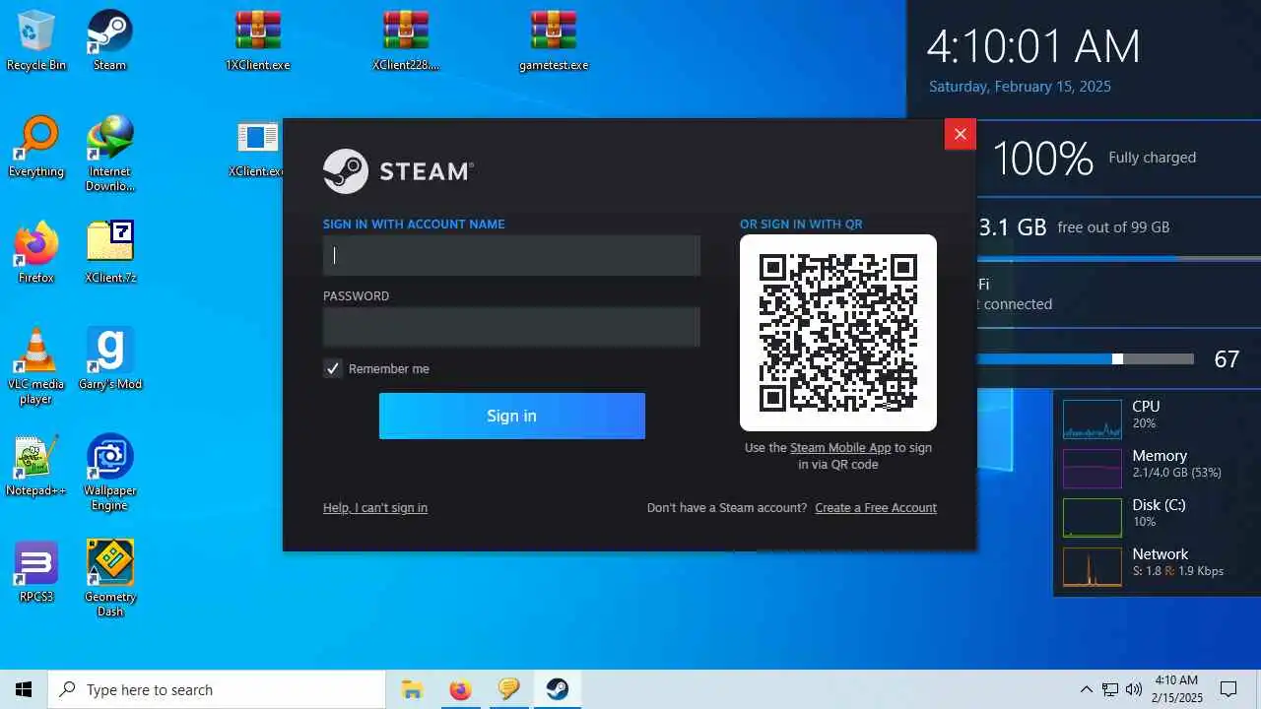
Task: Open Create a Free Account link
Action: point(876,508)
